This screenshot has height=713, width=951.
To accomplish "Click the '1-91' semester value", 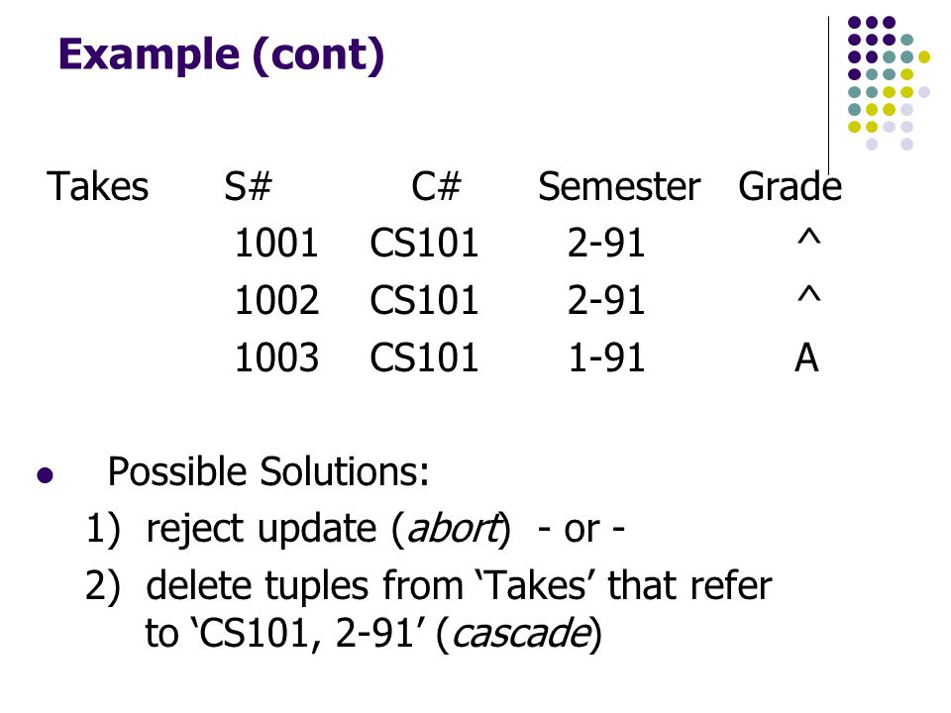I will pos(606,357).
